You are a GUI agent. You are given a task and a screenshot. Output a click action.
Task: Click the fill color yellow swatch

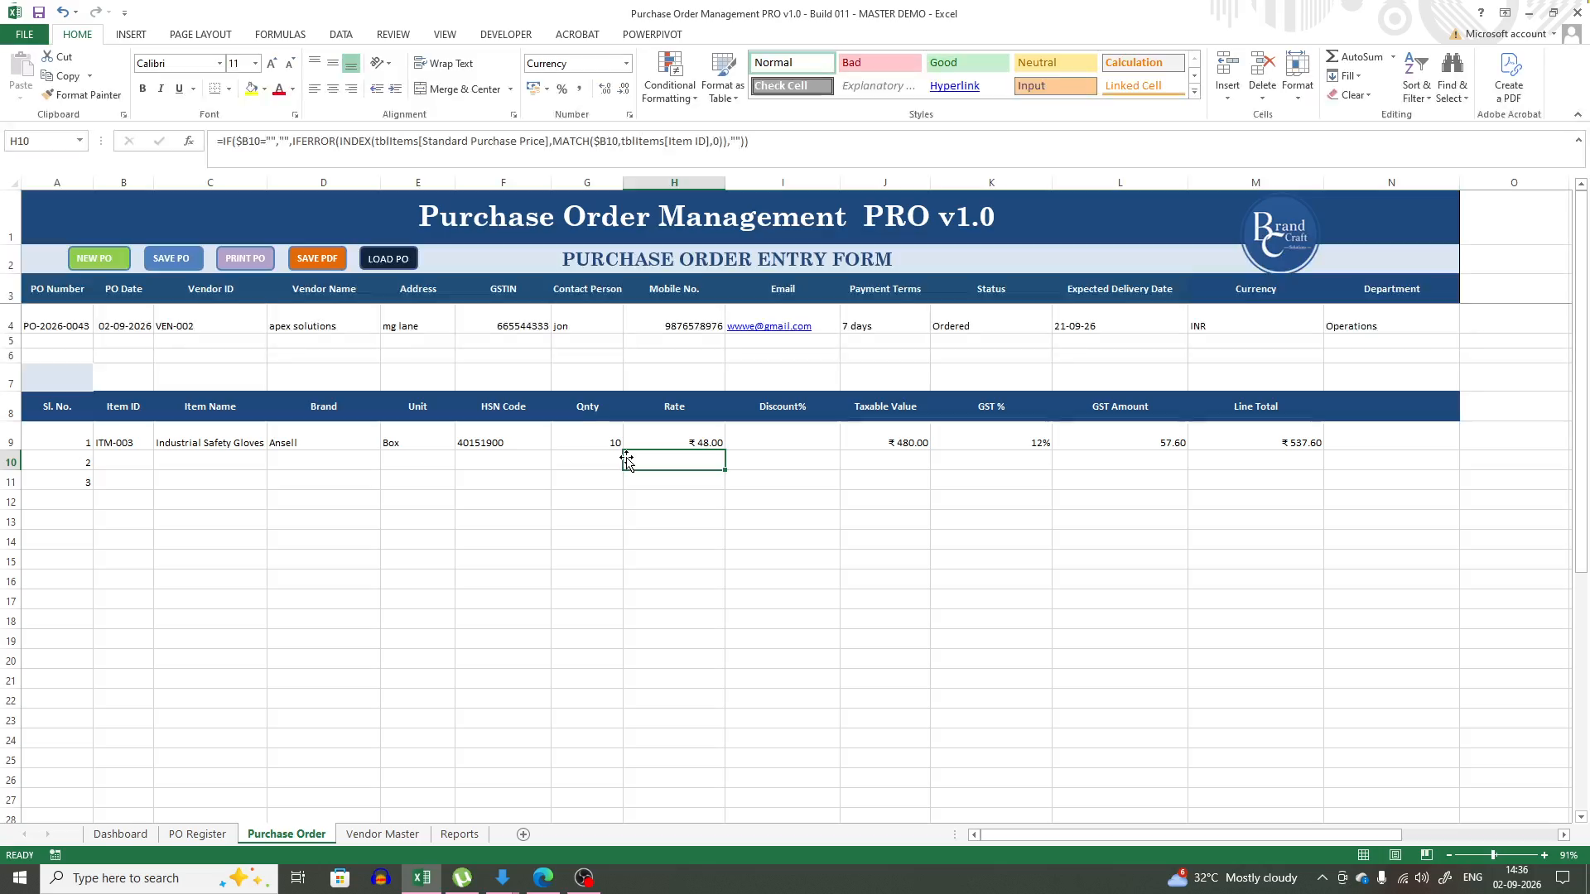point(251,89)
